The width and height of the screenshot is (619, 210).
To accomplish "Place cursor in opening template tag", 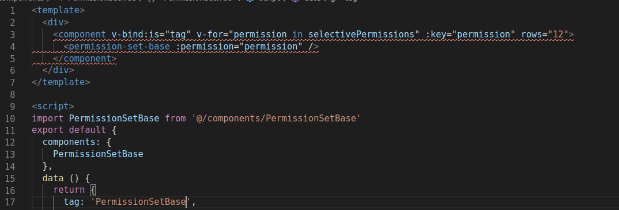I will tap(58, 10).
